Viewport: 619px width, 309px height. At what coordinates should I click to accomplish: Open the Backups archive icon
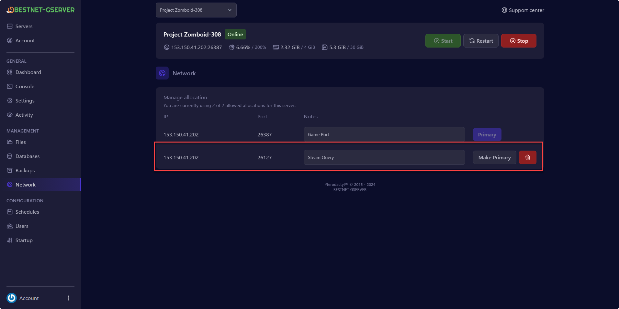pyautogui.click(x=10, y=170)
